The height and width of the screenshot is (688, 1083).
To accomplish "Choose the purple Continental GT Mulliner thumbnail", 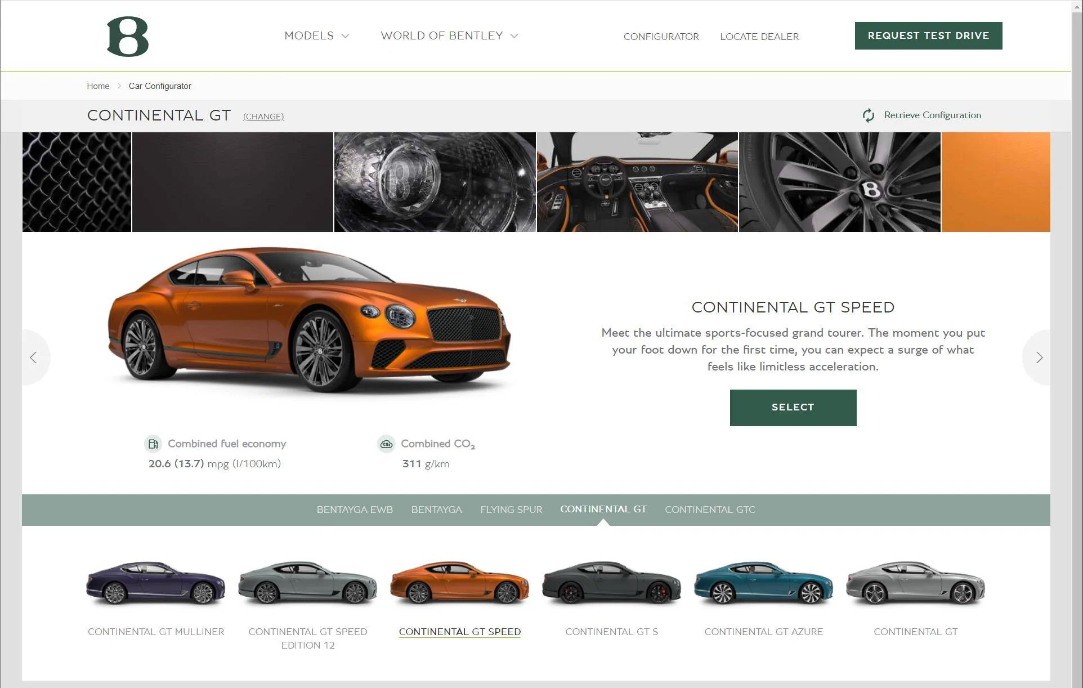I will tap(156, 583).
